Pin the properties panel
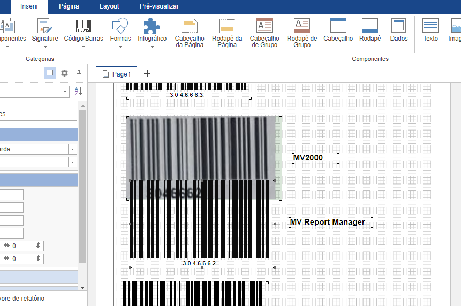 coord(79,73)
